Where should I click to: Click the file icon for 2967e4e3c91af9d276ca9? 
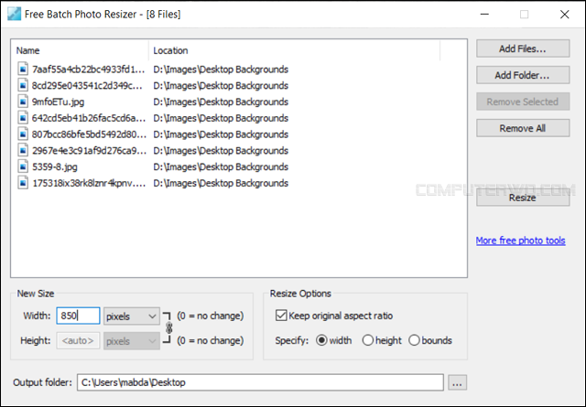tap(23, 151)
